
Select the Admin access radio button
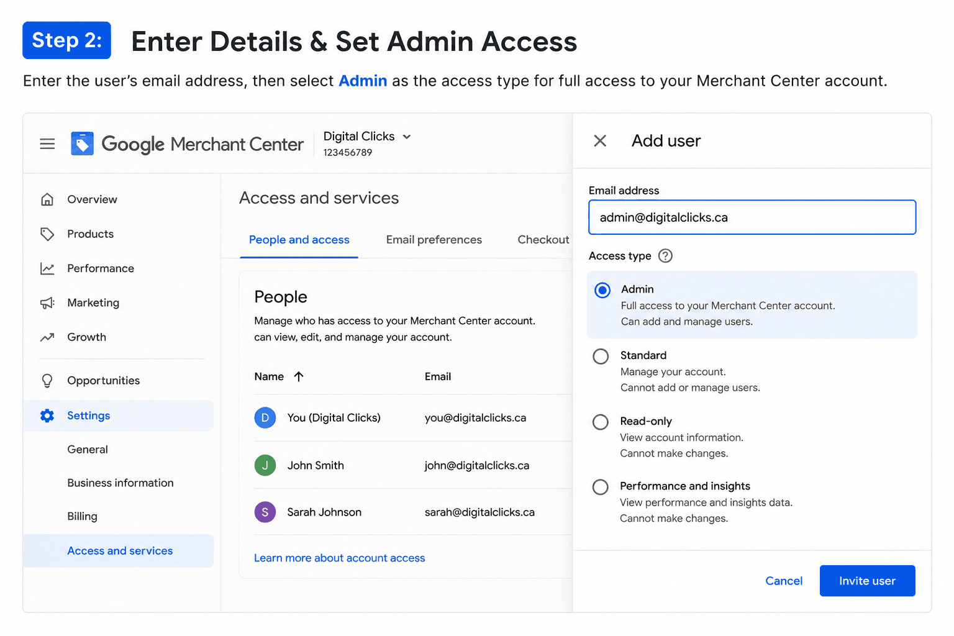point(602,290)
